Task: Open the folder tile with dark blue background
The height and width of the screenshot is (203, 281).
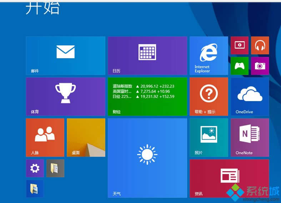Action: coord(35,189)
